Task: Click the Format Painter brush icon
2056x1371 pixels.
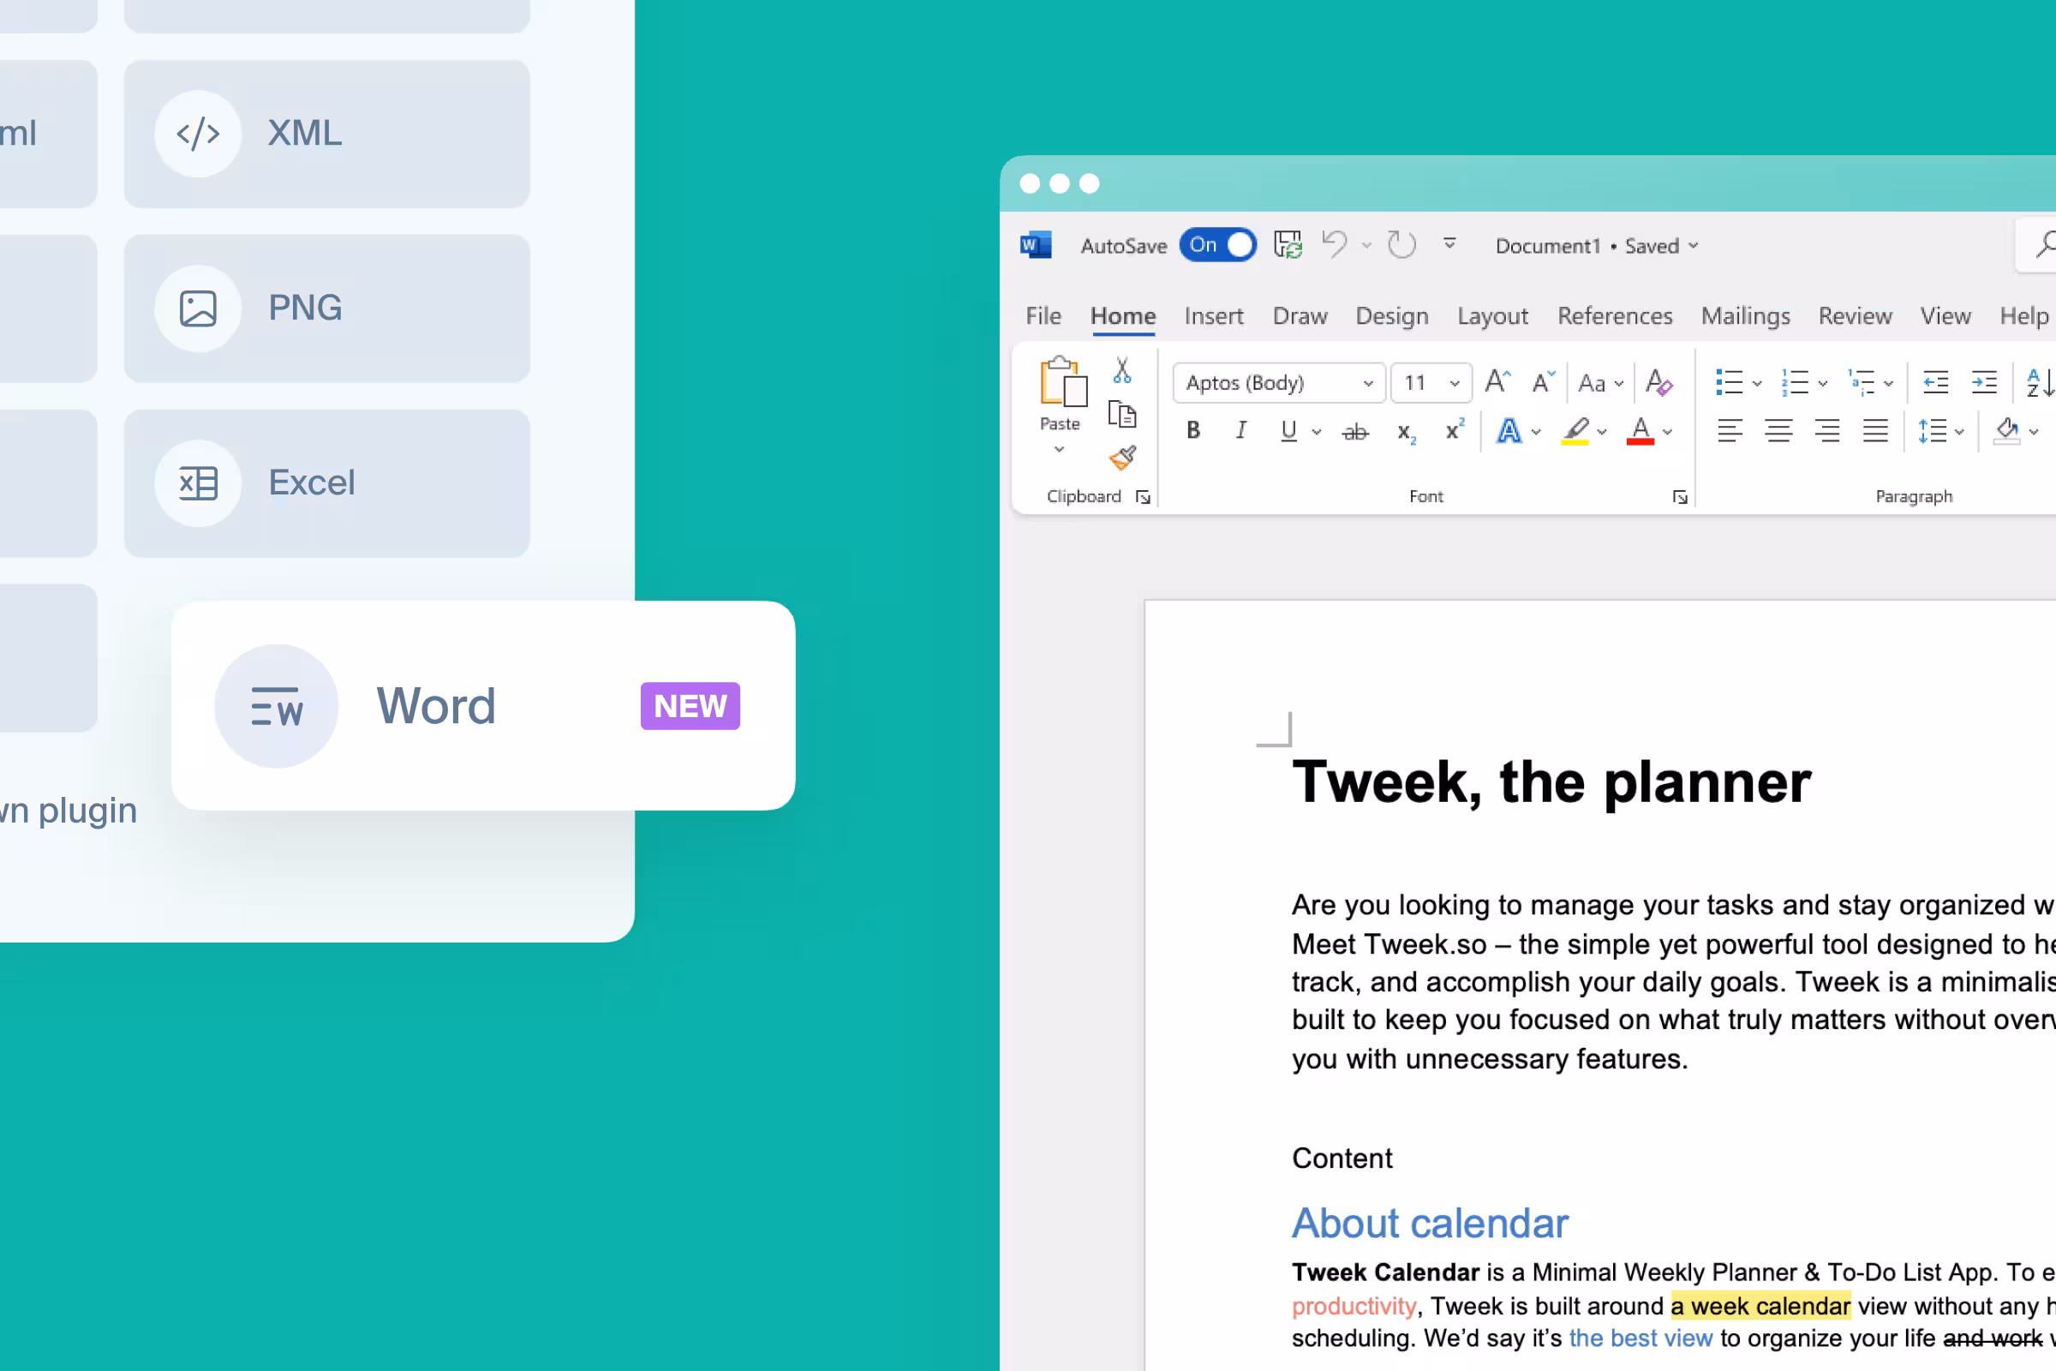Action: (x=1122, y=458)
